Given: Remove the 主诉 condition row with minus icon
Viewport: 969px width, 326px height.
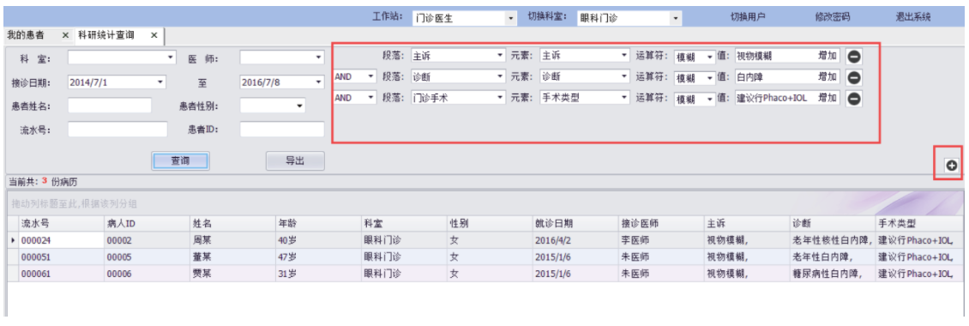Looking at the screenshot, I should 853,57.
